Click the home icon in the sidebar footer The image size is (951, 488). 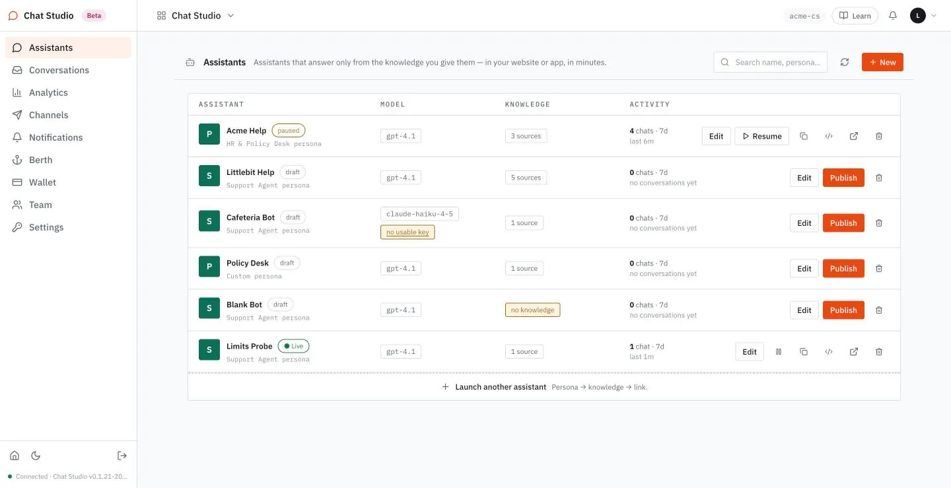click(x=15, y=455)
